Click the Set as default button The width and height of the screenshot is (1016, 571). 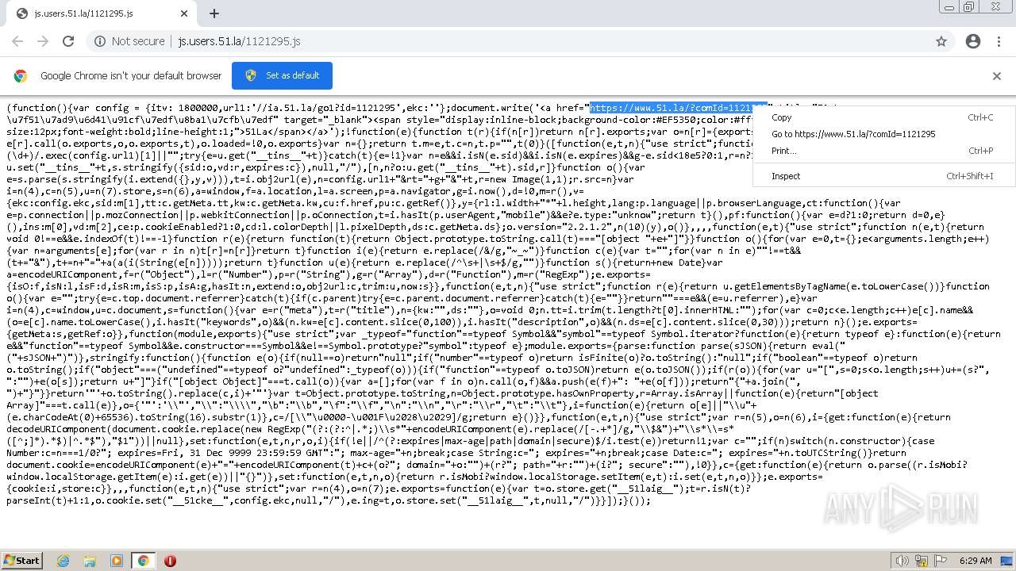[282, 75]
